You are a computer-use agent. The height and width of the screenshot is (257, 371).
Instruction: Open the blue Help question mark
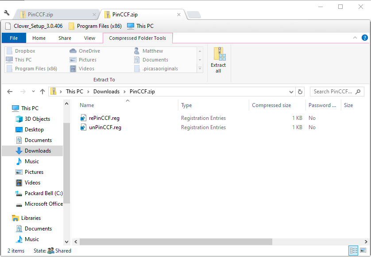[365, 38]
